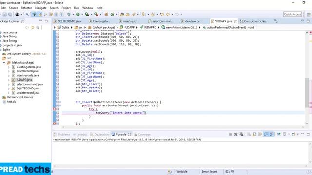Viewport: 312px width, 175px height.
Task: Open the Run button dropdown arrow
Action: pyautogui.click(x=82, y=14)
